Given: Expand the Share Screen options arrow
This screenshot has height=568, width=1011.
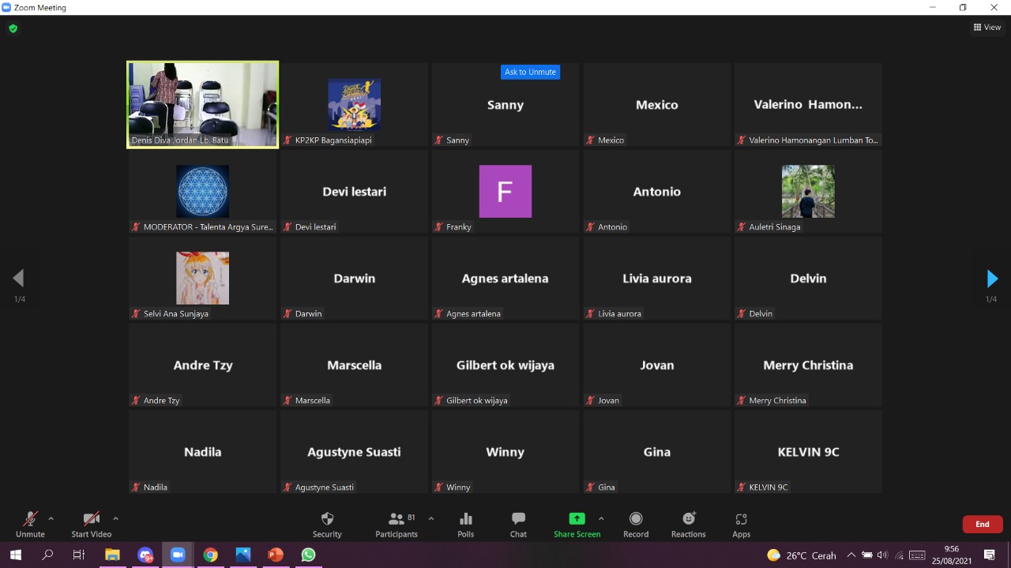Looking at the screenshot, I should (x=601, y=518).
